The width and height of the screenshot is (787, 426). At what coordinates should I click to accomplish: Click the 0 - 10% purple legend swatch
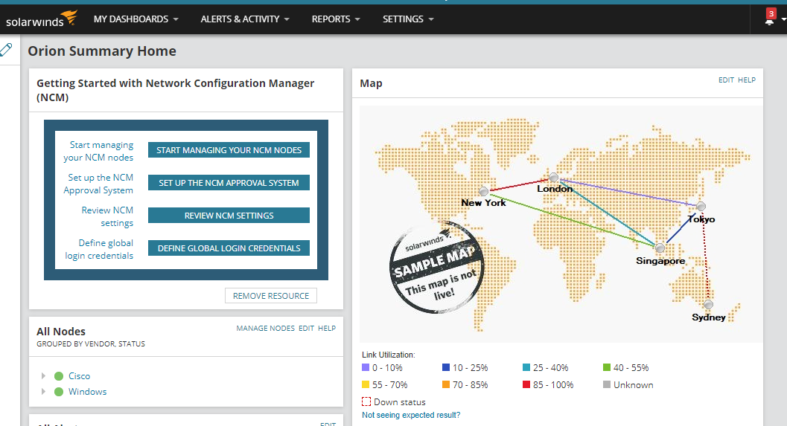tap(366, 367)
